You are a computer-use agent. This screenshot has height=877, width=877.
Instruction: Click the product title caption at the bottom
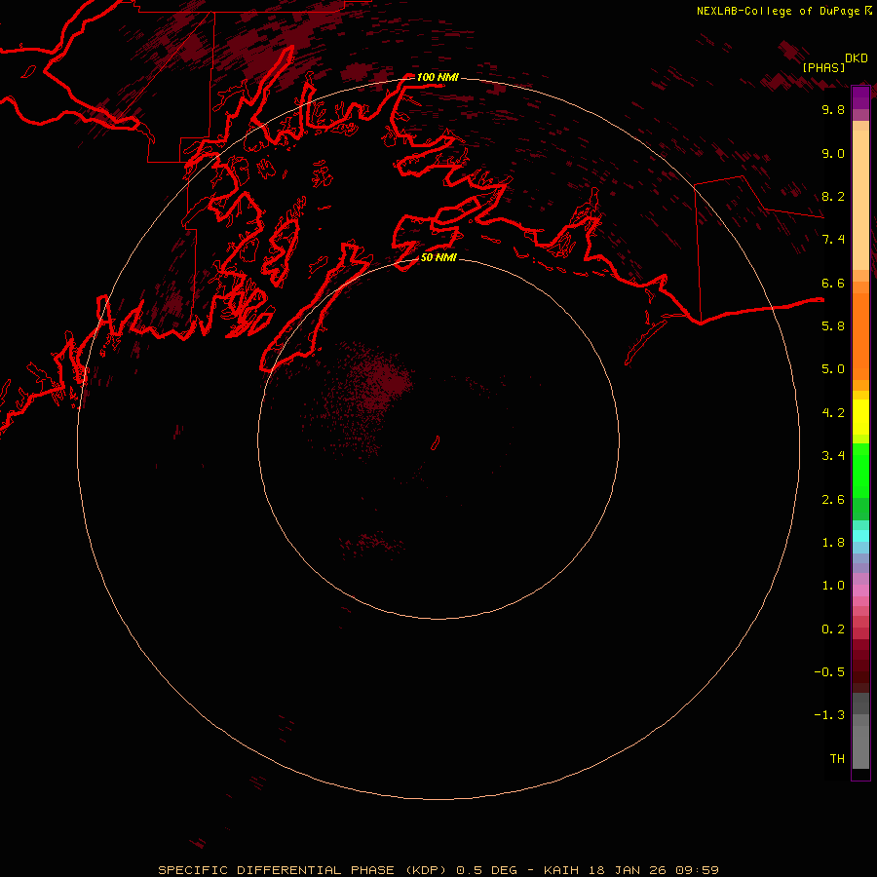(438, 870)
